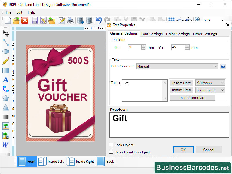This screenshot has height=174, width=232.
Task: Open the Color Settings tab
Action: point(178,34)
